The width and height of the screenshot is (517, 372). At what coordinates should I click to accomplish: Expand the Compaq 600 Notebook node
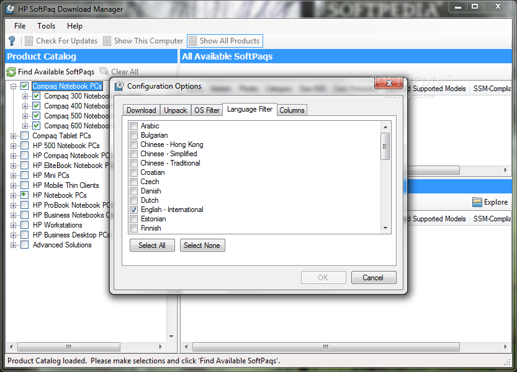pyautogui.click(x=25, y=126)
